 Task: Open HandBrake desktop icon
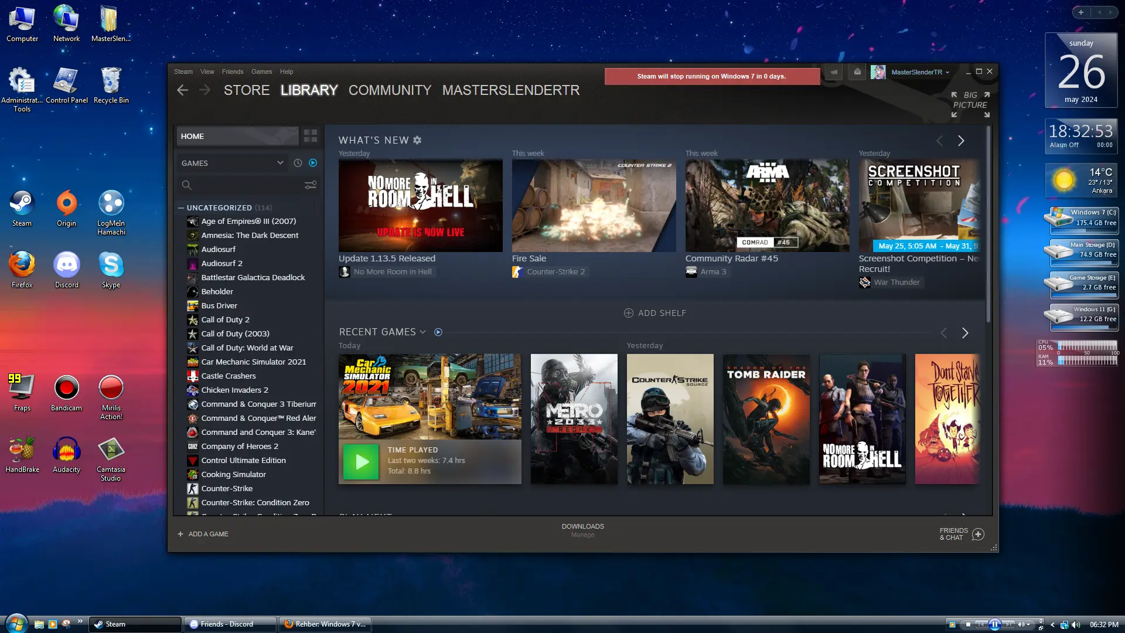point(22,455)
